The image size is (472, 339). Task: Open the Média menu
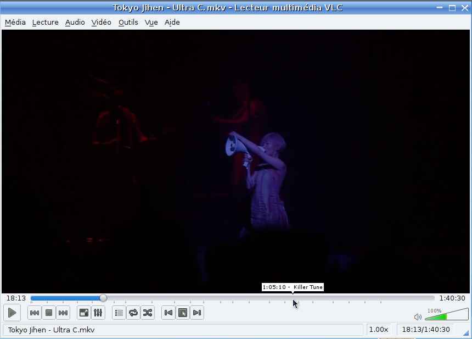click(15, 23)
